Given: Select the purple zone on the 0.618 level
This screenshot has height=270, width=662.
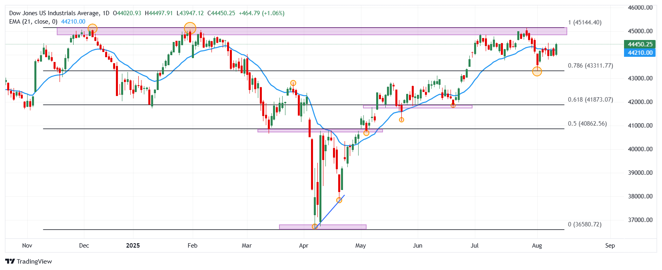Looking at the screenshot, I should pyautogui.click(x=418, y=106).
